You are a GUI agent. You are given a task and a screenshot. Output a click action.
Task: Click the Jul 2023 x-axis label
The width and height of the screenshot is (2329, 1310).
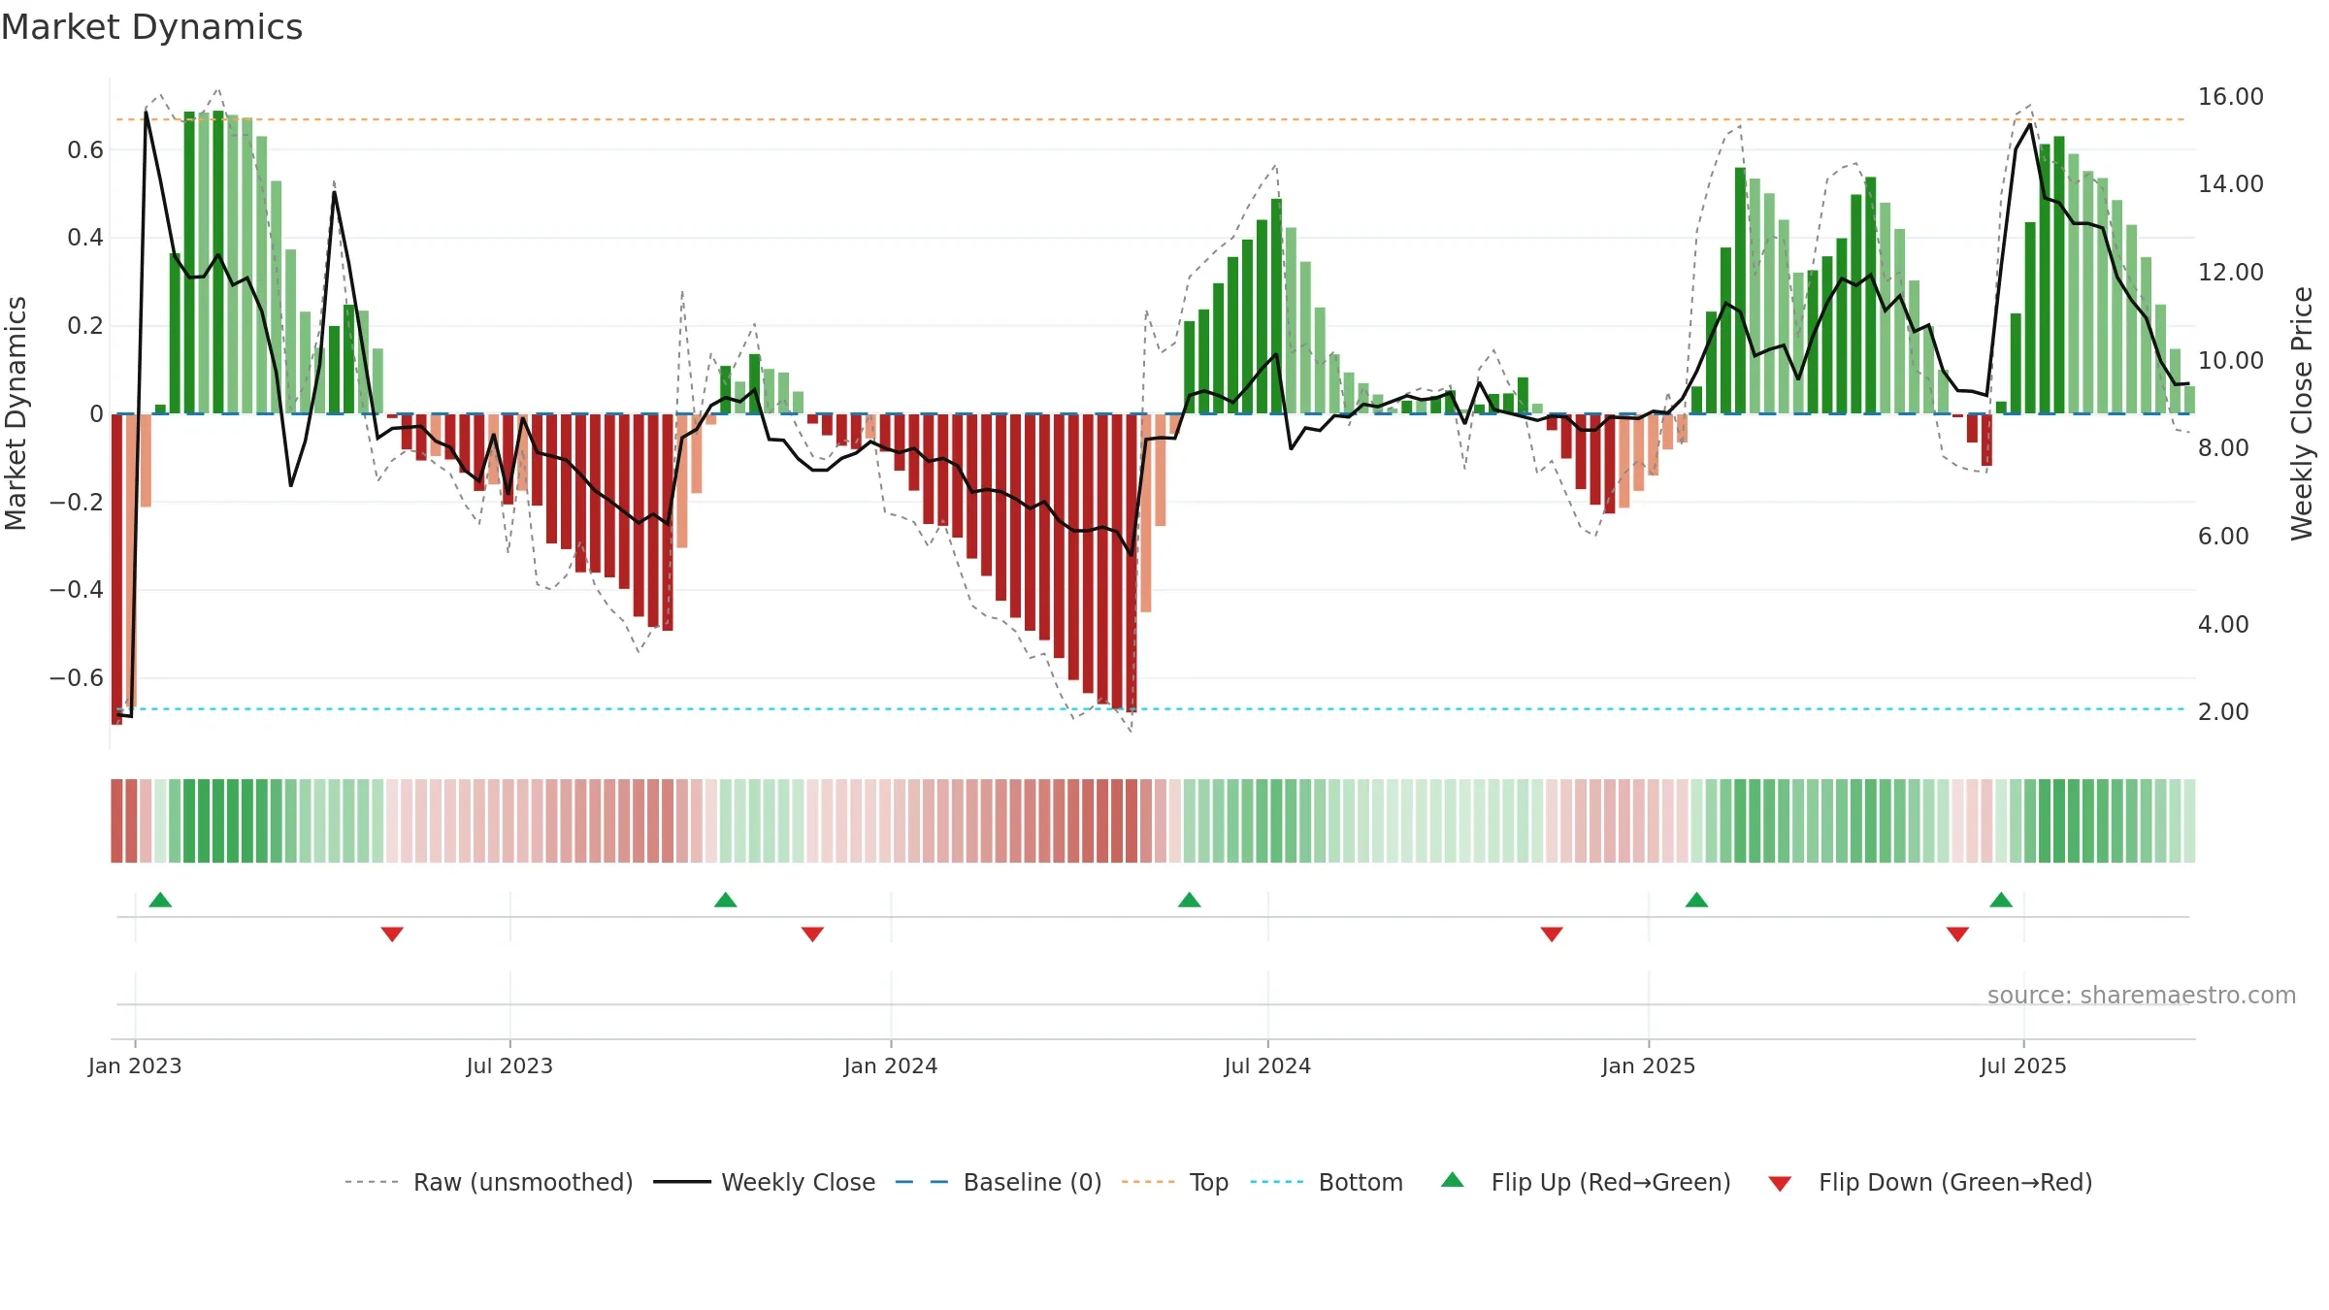click(x=509, y=1065)
